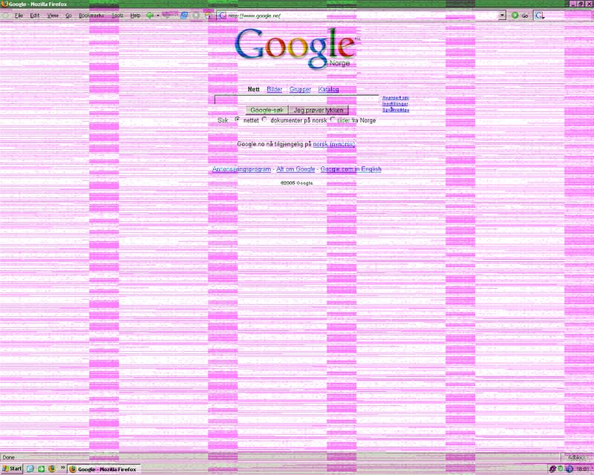Minimize the Firefox window
The height and width of the screenshot is (475, 594).
[573, 4]
